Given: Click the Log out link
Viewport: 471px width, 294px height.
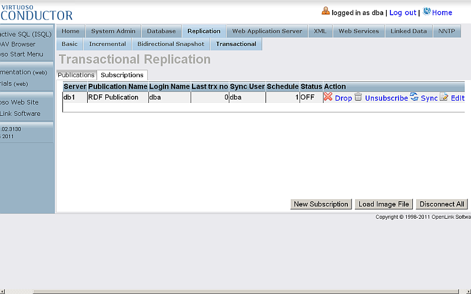Looking at the screenshot, I should tap(403, 12).
